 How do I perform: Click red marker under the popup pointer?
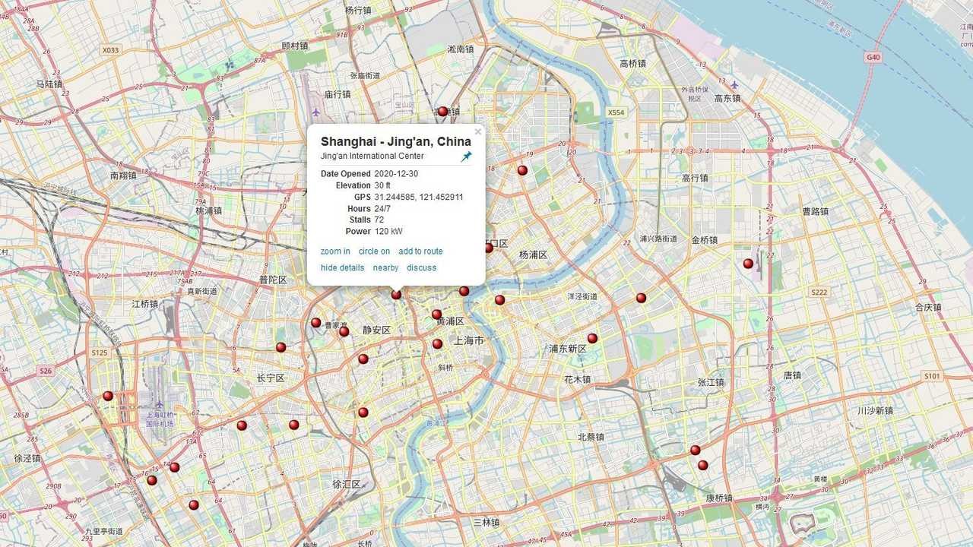pyautogui.click(x=396, y=295)
